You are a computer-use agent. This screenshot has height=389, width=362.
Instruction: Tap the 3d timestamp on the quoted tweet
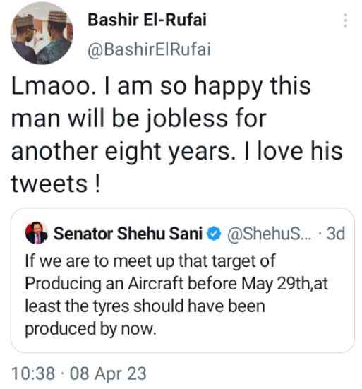336,234
